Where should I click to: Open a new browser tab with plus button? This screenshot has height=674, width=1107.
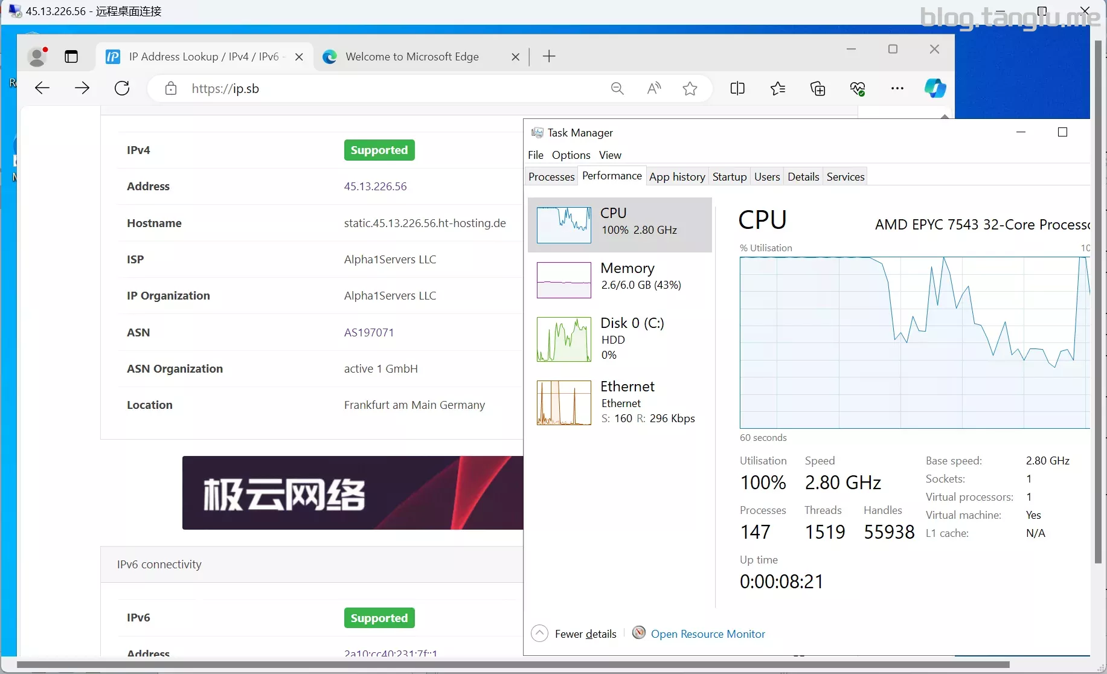(549, 57)
